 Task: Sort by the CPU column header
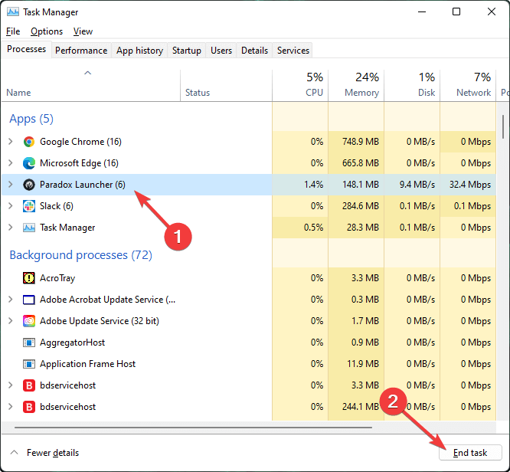pyautogui.click(x=300, y=85)
